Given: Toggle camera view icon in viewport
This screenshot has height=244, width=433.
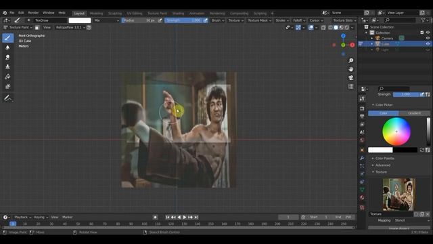Looking at the screenshot, I should tap(350, 78).
